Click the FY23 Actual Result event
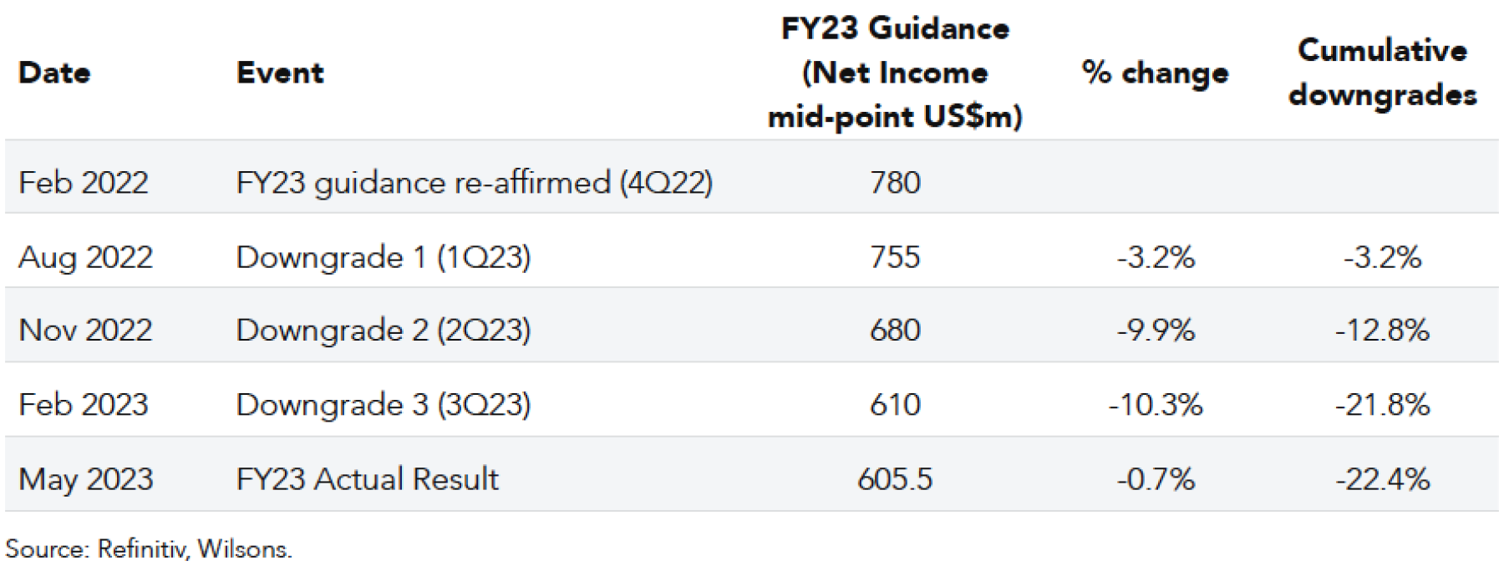The width and height of the screenshot is (1504, 566). (x=368, y=479)
